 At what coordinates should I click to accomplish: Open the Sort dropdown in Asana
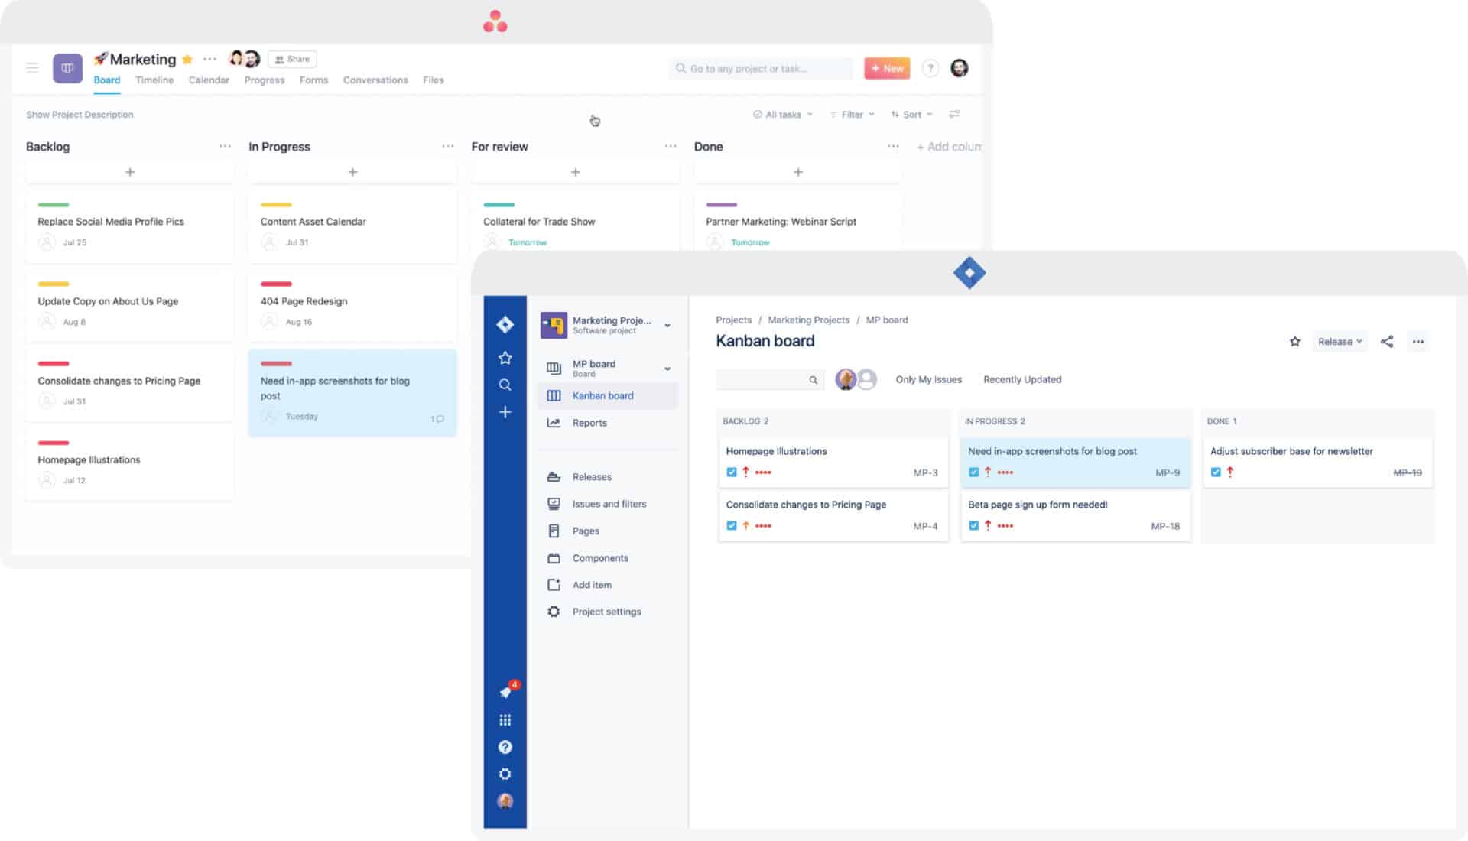(911, 114)
